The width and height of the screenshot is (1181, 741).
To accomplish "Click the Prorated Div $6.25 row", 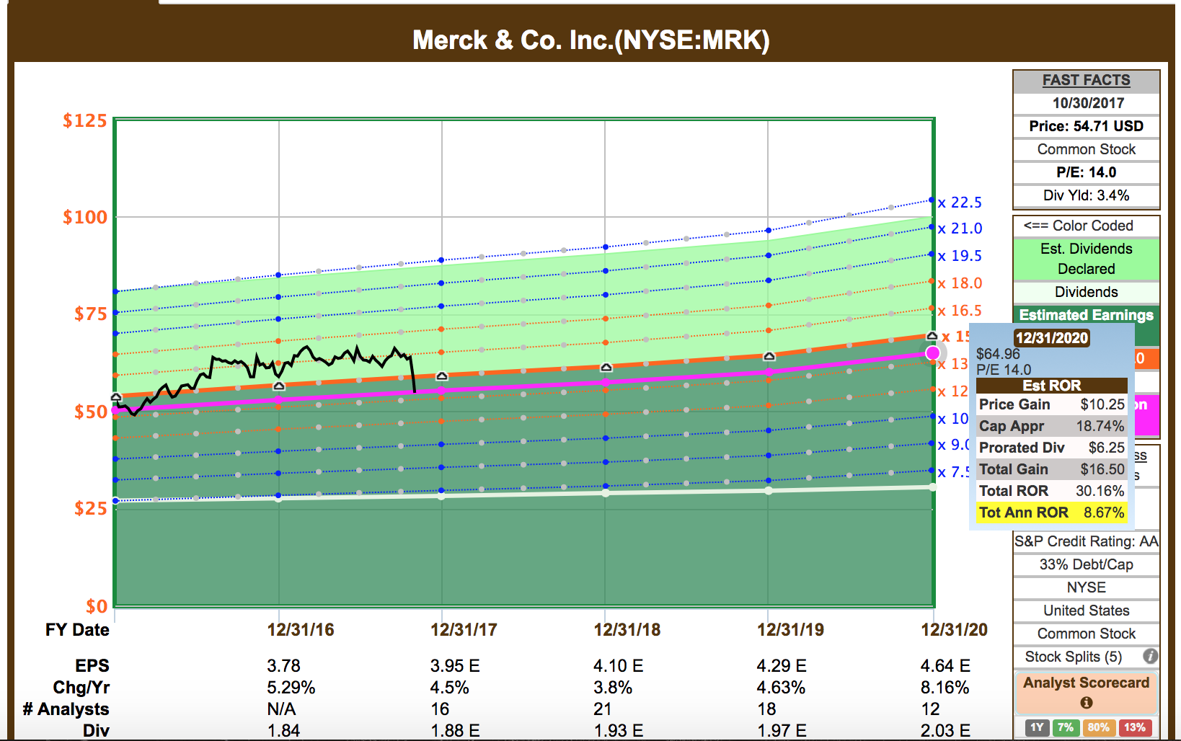I will coord(1051,448).
